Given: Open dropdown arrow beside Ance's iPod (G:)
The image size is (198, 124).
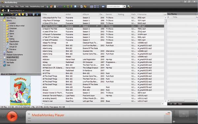Looking at the screenshot, I should [x=23, y=11].
